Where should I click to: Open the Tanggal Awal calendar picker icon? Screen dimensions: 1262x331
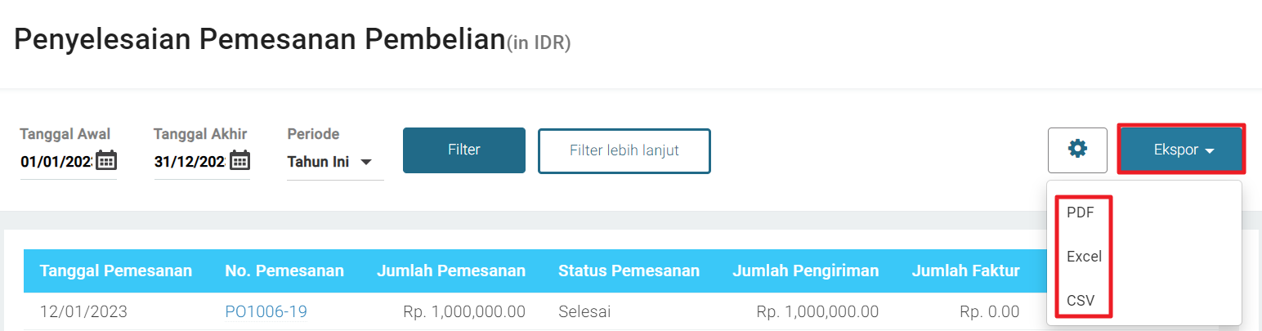[106, 160]
